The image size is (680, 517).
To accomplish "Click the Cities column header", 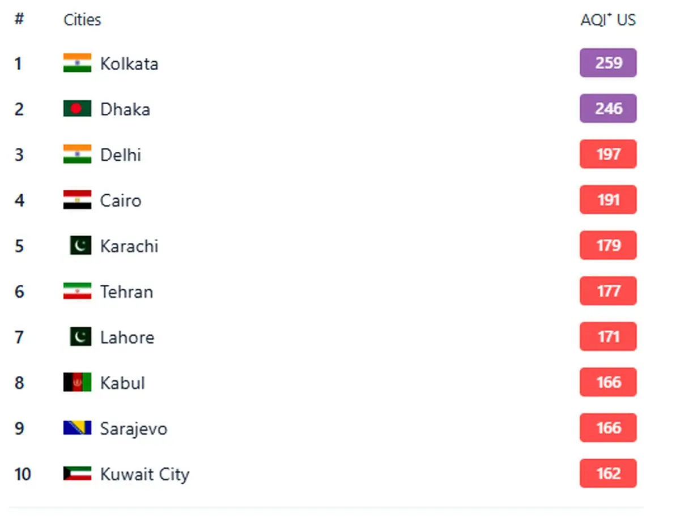I will tap(82, 20).
